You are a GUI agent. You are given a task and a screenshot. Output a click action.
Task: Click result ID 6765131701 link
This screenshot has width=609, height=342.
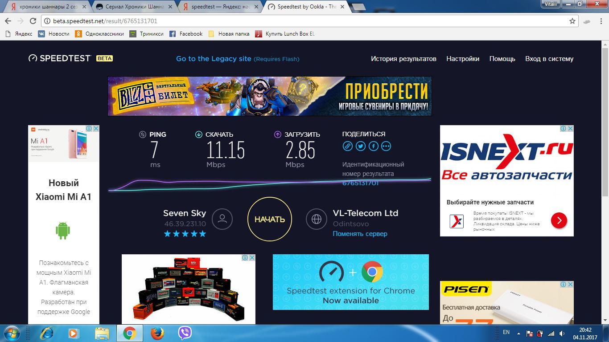coord(360,183)
